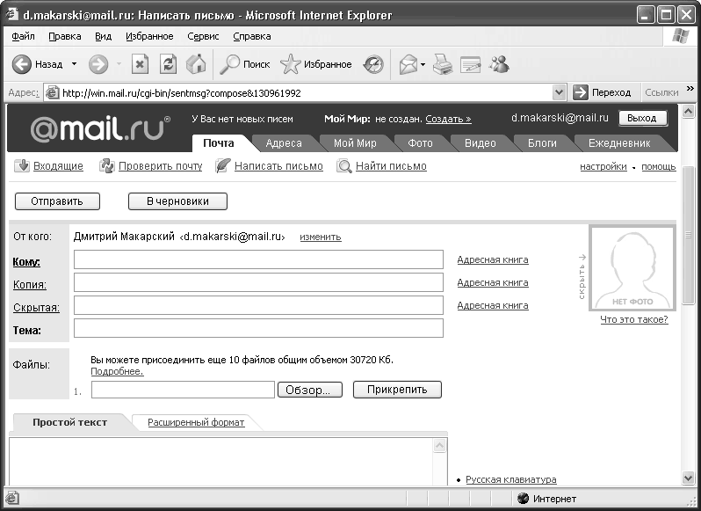Open the History clock icon
The width and height of the screenshot is (701, 511).
click(x=373, y=64)
